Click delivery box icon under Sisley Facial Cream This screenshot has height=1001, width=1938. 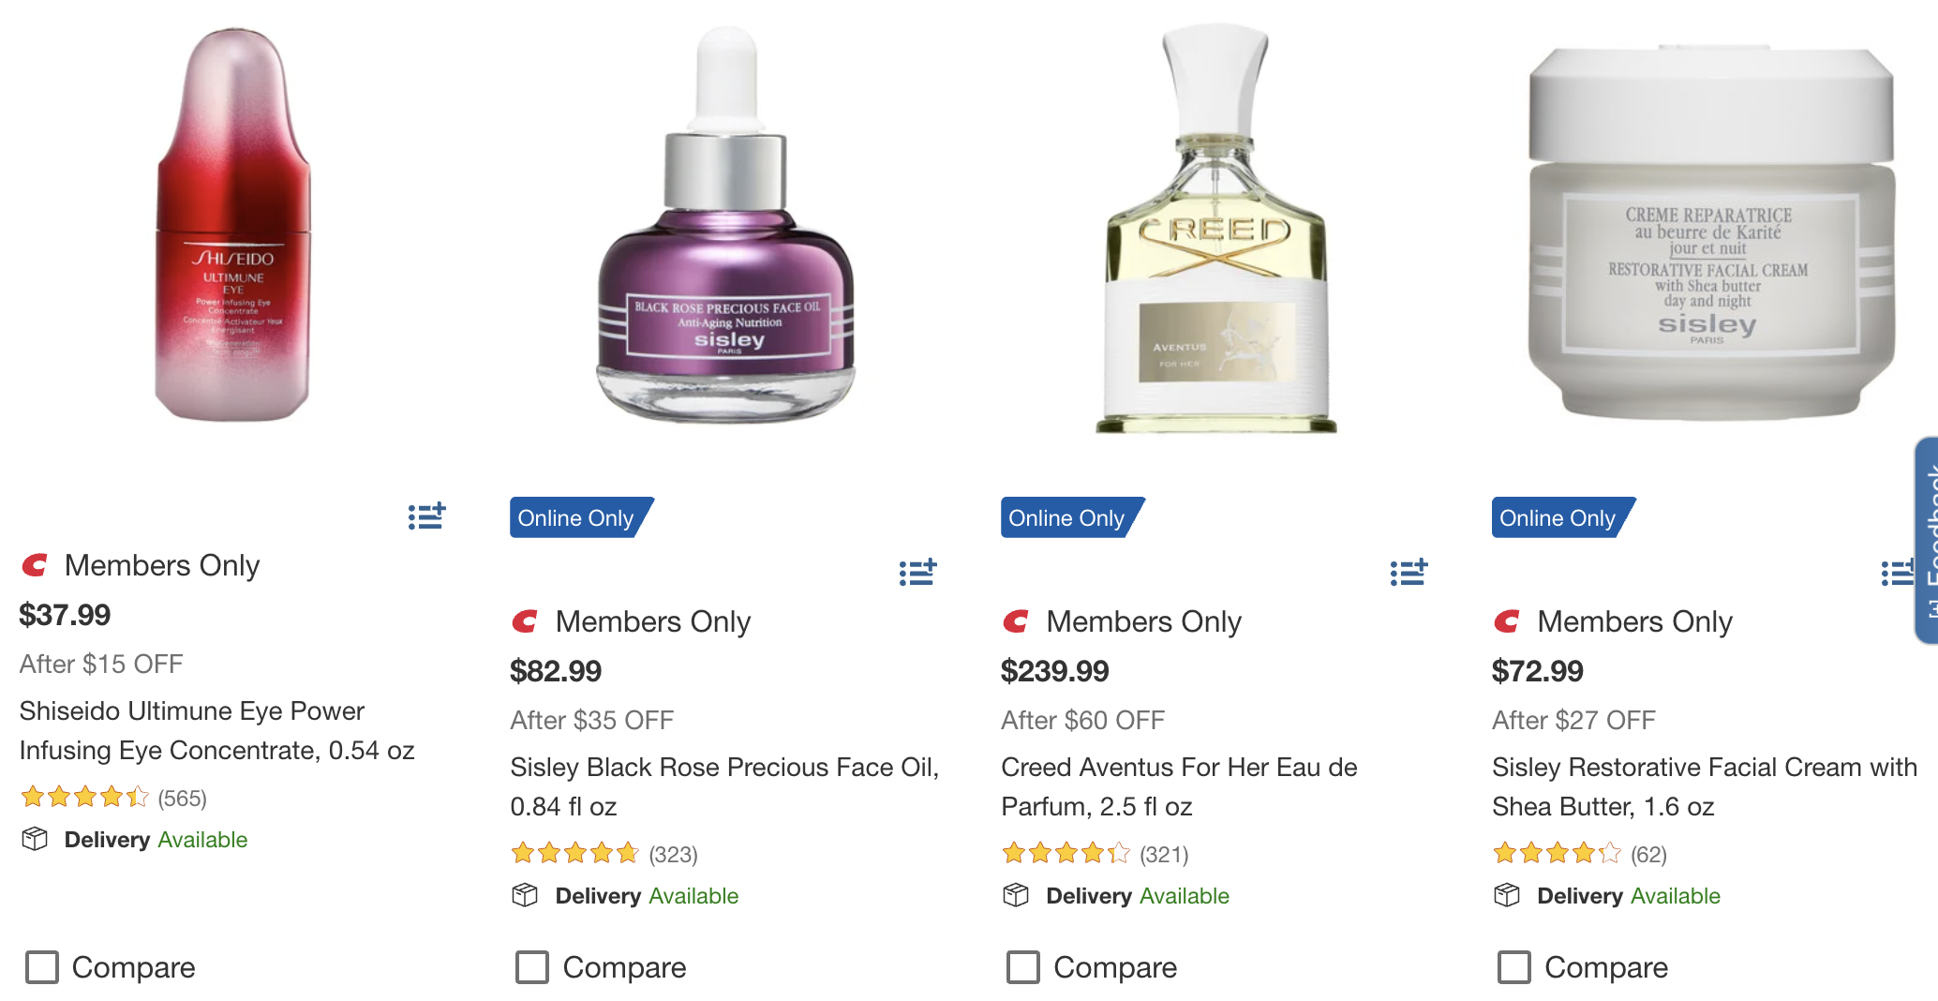click(1507, 895)
